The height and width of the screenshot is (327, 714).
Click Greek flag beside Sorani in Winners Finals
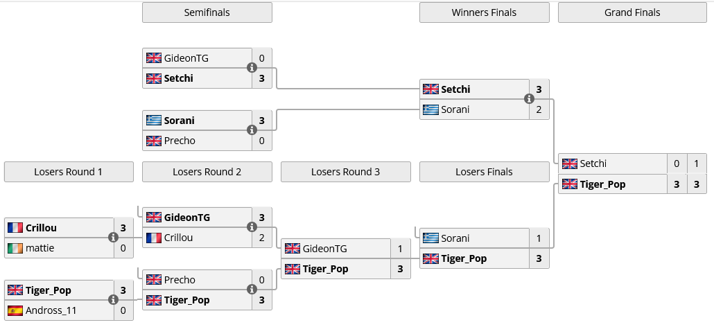(x=431, y=109)
